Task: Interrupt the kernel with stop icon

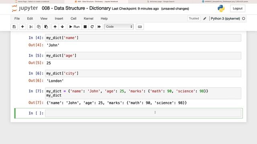Action: pos(85,27)
